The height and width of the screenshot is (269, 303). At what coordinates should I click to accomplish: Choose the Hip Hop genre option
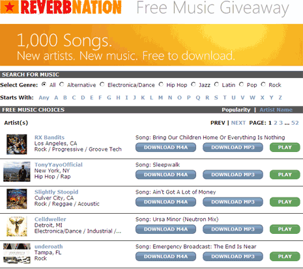pos(161,84)
